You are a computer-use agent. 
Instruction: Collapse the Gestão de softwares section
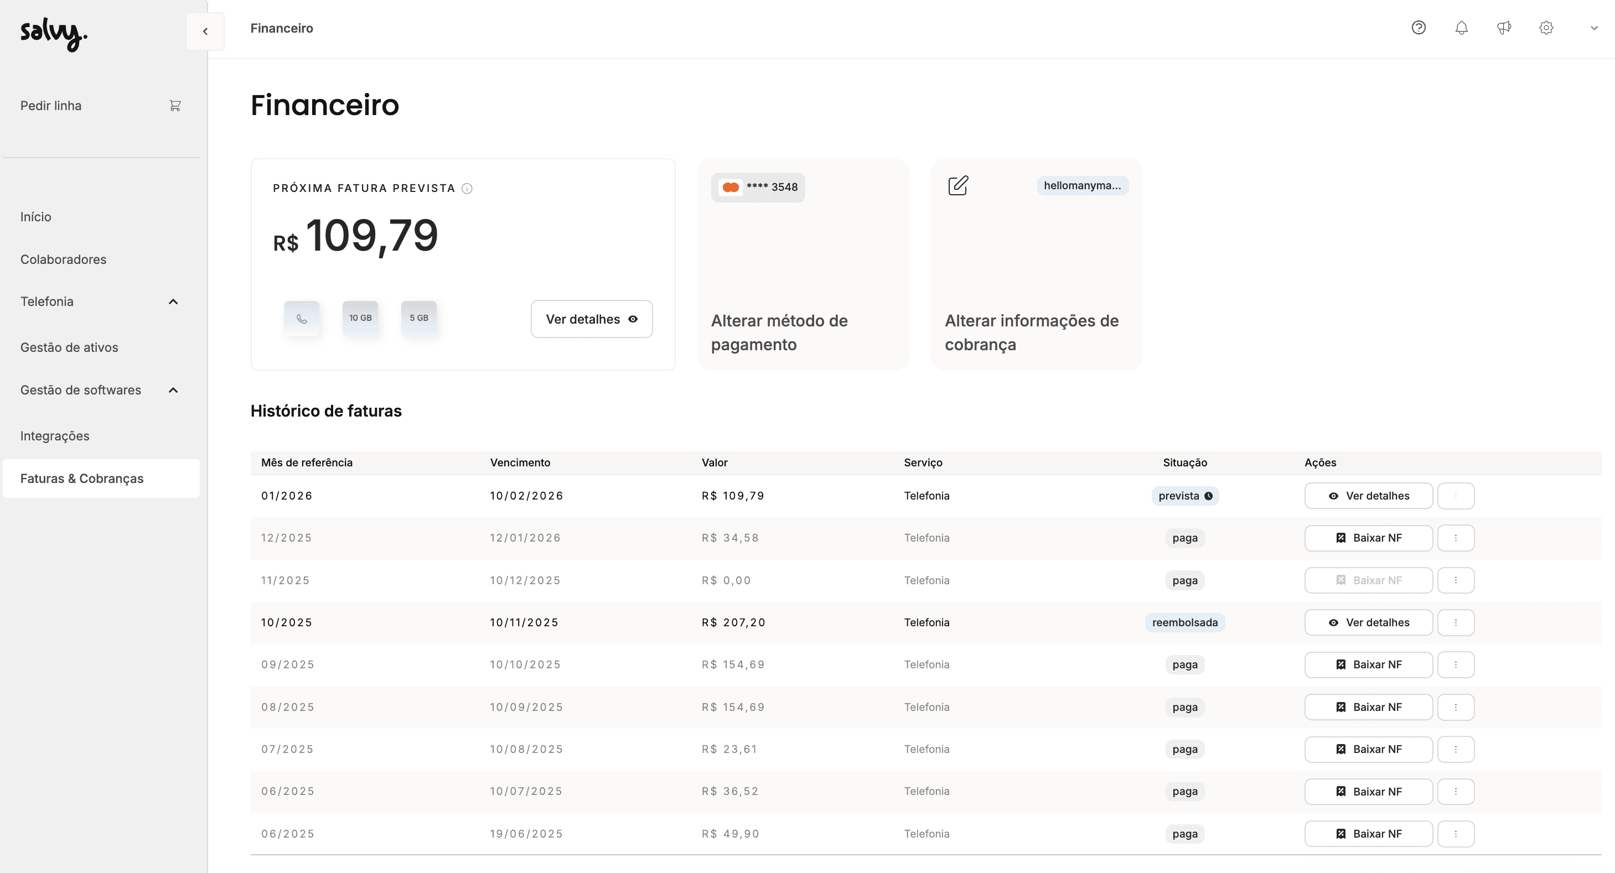[174, 391]
